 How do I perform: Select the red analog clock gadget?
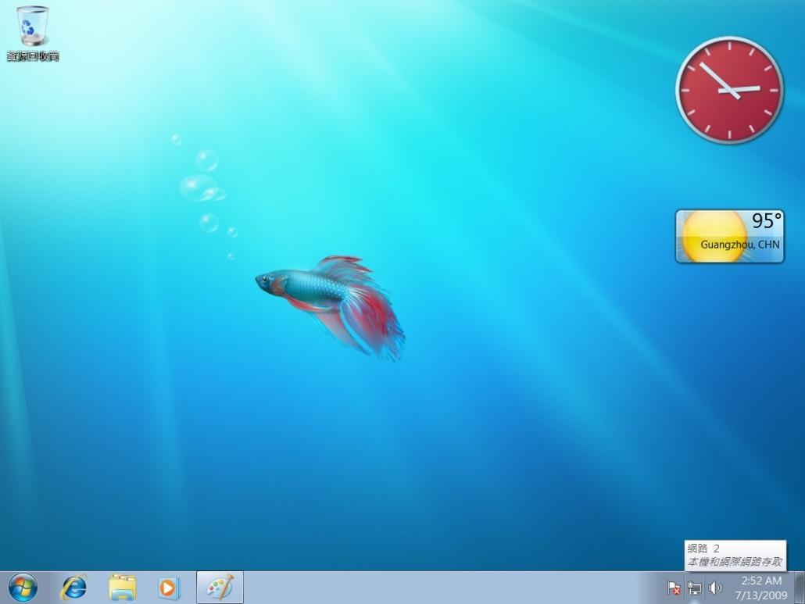pos(728,90)
